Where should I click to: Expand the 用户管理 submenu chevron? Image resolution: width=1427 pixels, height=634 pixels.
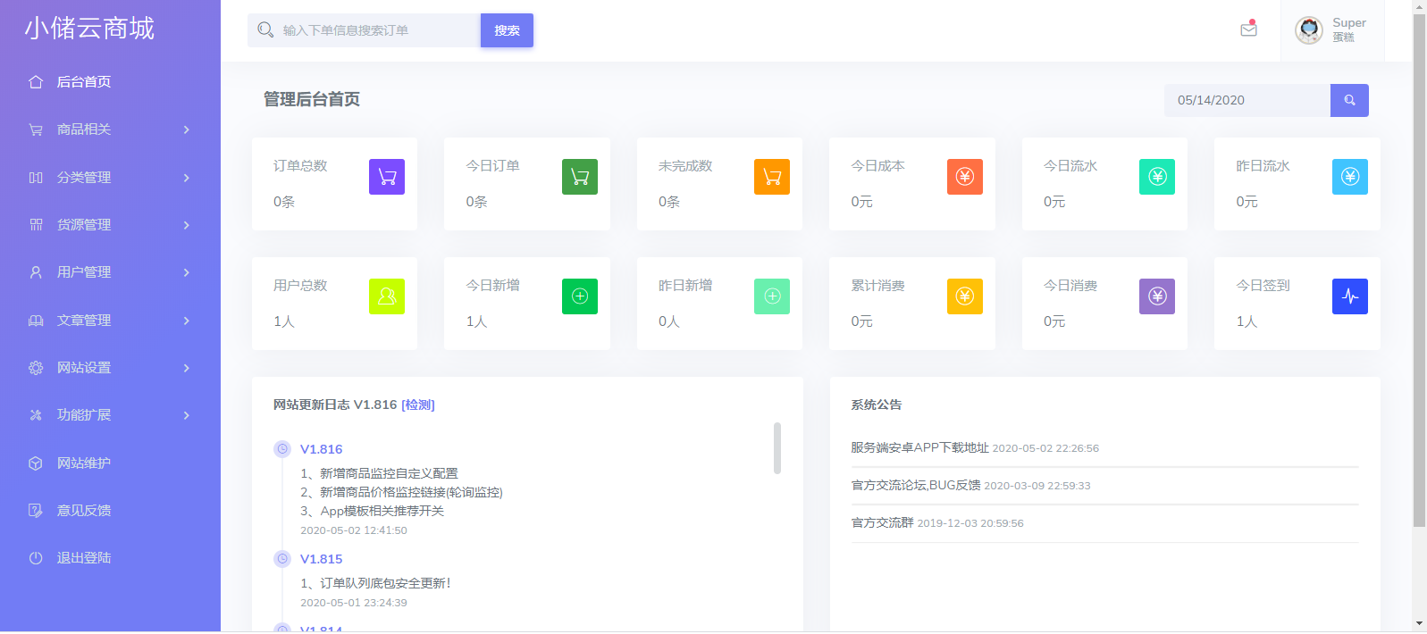[x=186, y=272]
